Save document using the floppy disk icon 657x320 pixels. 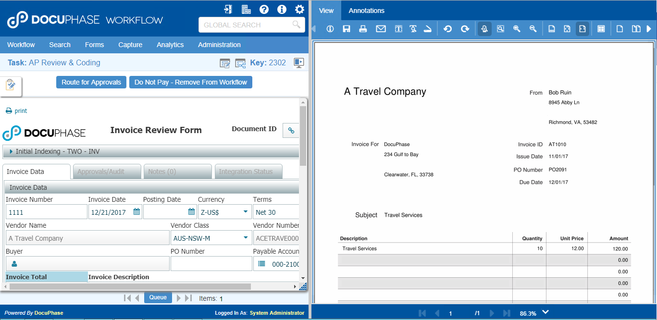pos(346,29)
